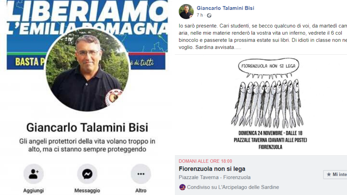This screenshot has width=347, height=195.
Task: Click Giancarlo Talamini Bisi post author link
Action: (226, 8)
